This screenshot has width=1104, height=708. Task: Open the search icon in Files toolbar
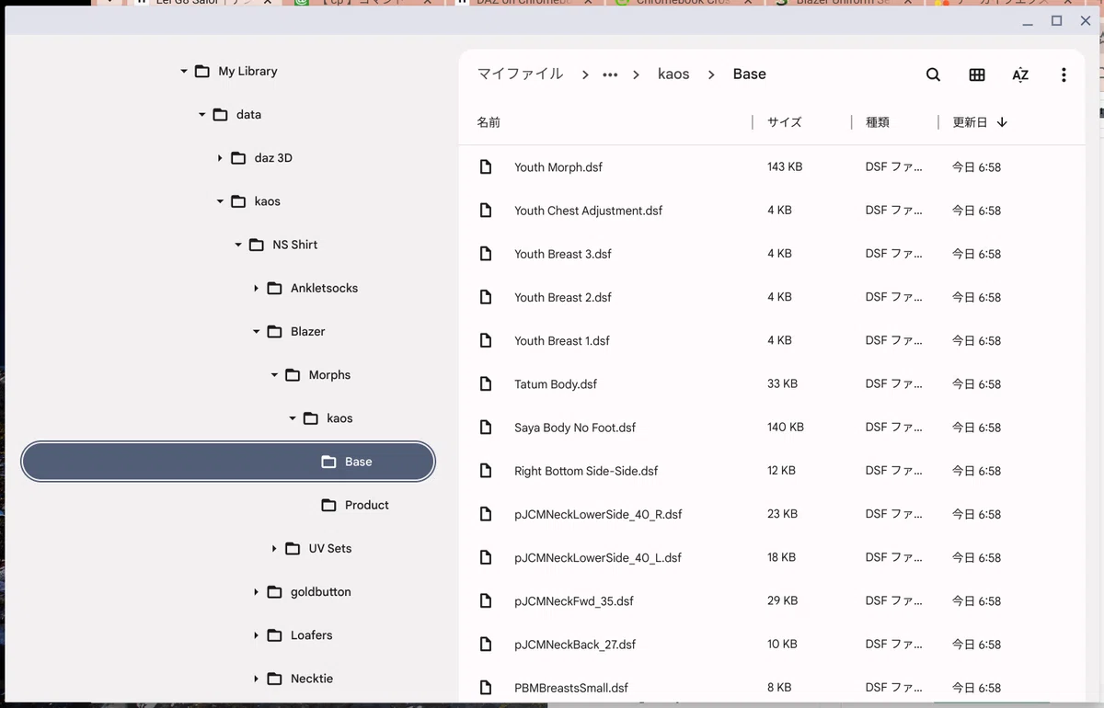[933, 75]
